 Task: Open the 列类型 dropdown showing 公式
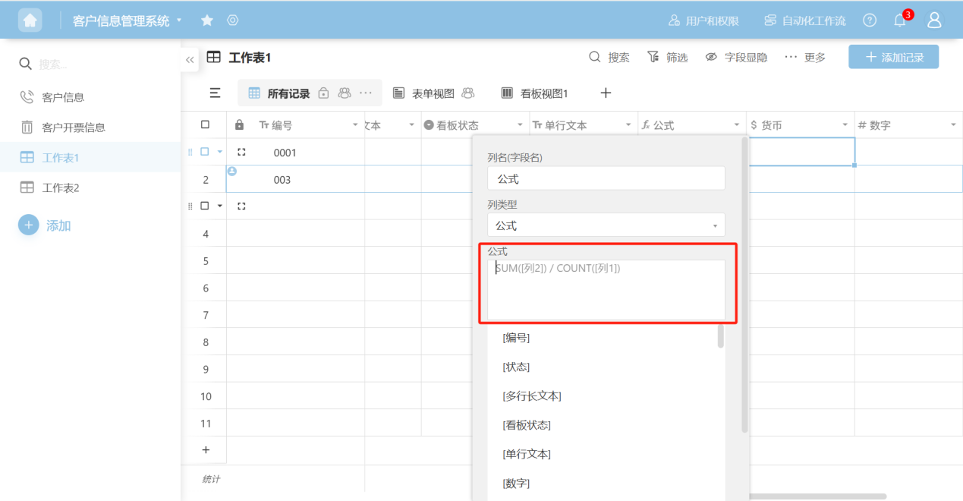coord(606,225)
